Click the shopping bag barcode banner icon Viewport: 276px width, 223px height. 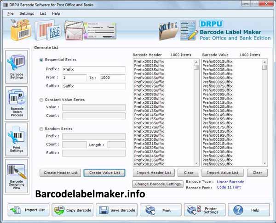tap(21, 30)
